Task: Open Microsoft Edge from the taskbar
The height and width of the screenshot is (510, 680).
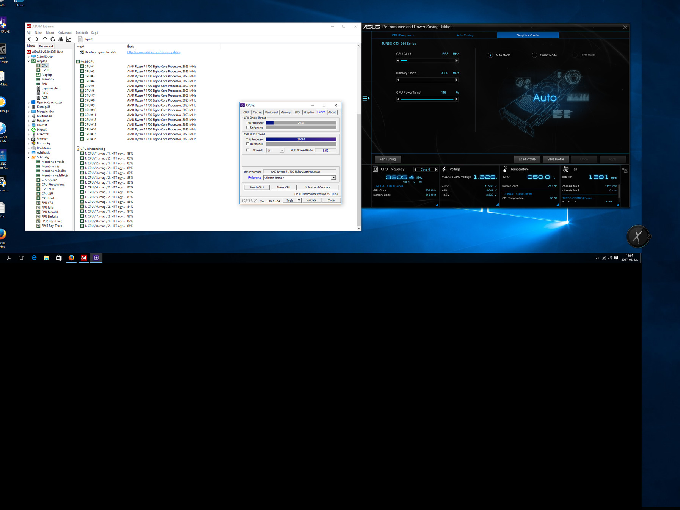Action: tap(34, 258)
